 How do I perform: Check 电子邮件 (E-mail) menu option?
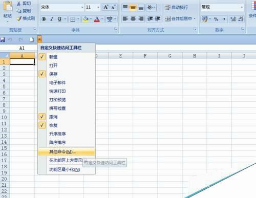[x=67, y=82]
